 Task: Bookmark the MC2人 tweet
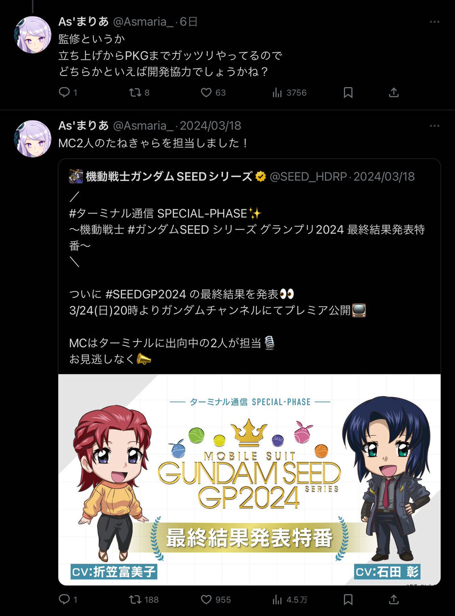click(x=348, y=599)
